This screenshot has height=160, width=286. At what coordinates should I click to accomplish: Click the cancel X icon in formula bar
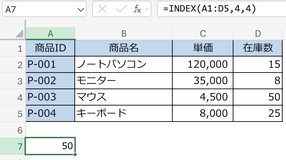pos(102,9)
